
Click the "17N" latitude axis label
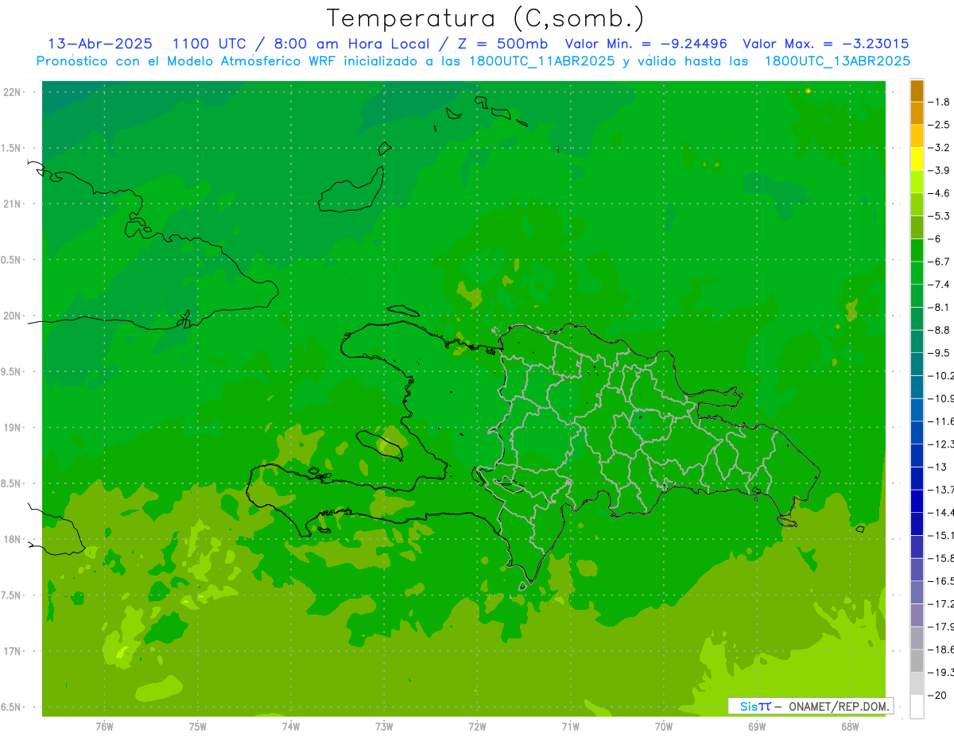click(x=13, y=651)
